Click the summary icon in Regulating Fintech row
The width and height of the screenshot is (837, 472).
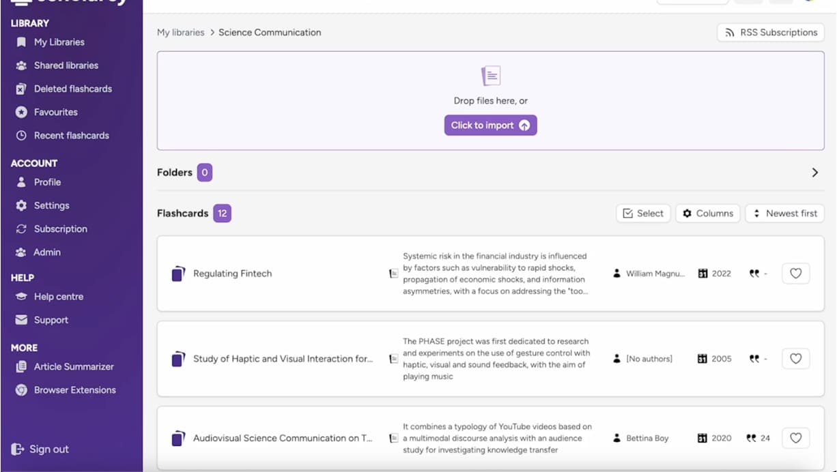[393, 274]
